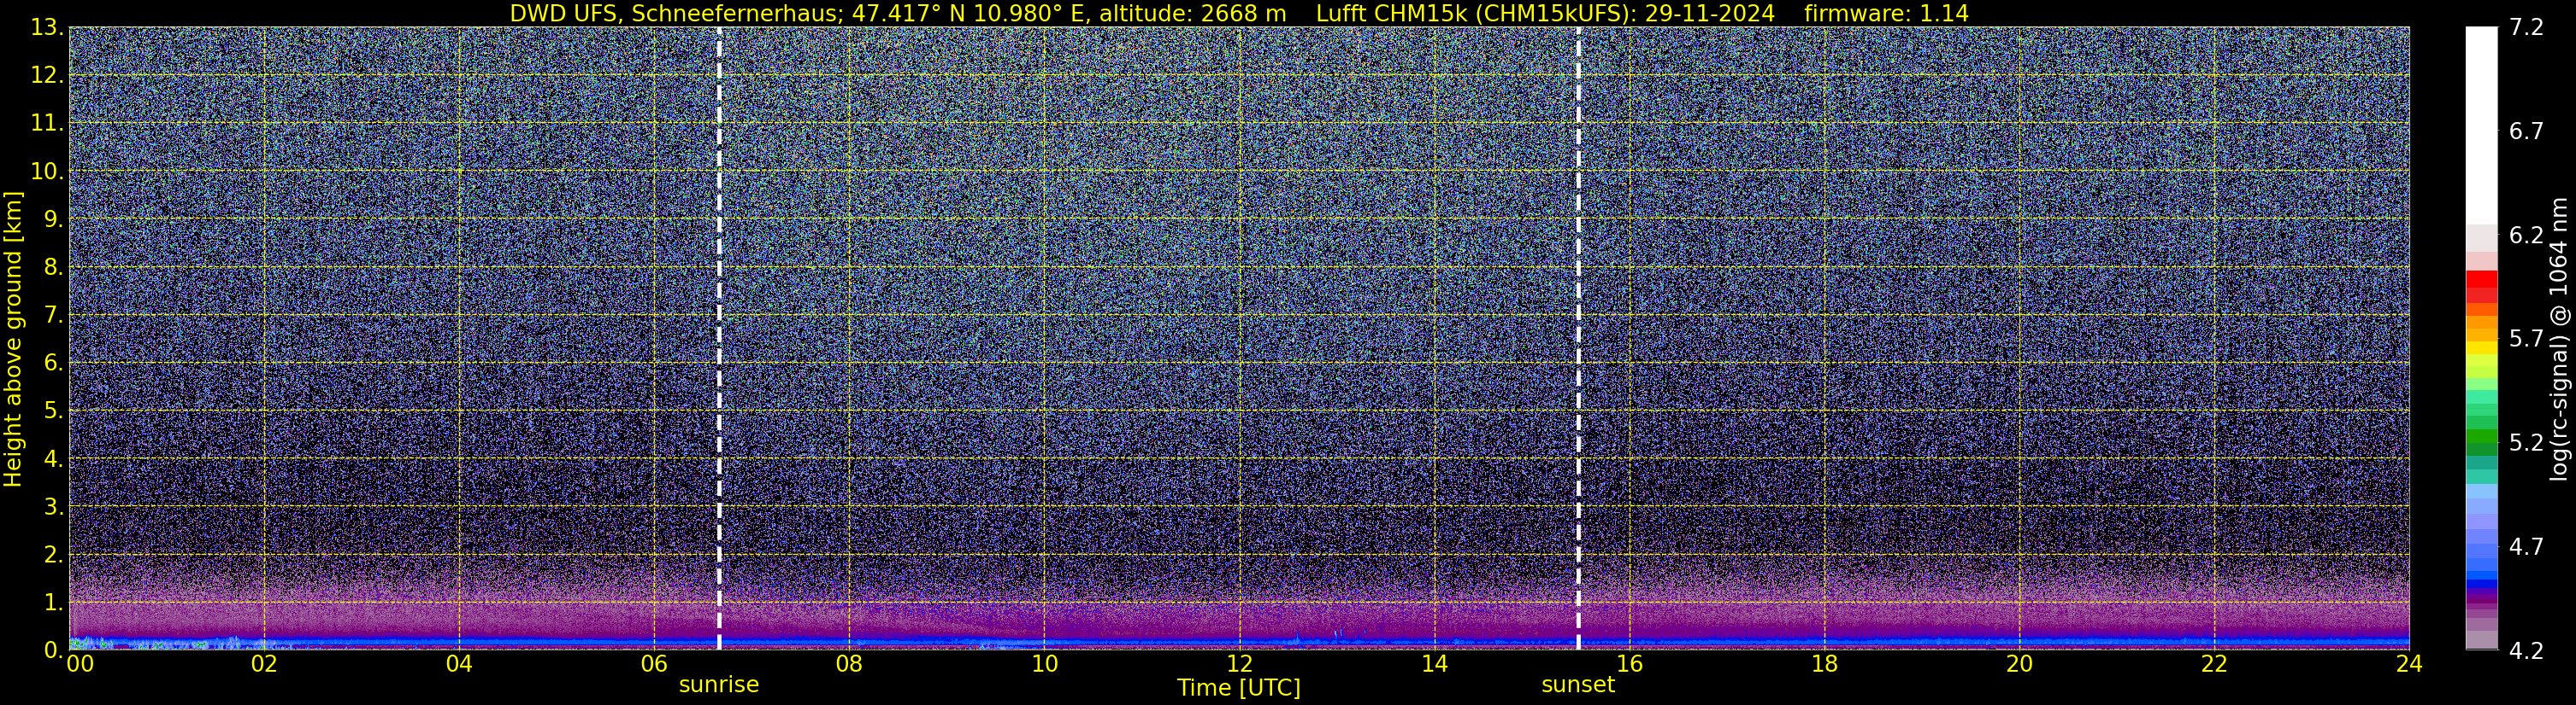
Task: Click the colorbar tick label '7.2'
Action: (x=2526, y=28)
